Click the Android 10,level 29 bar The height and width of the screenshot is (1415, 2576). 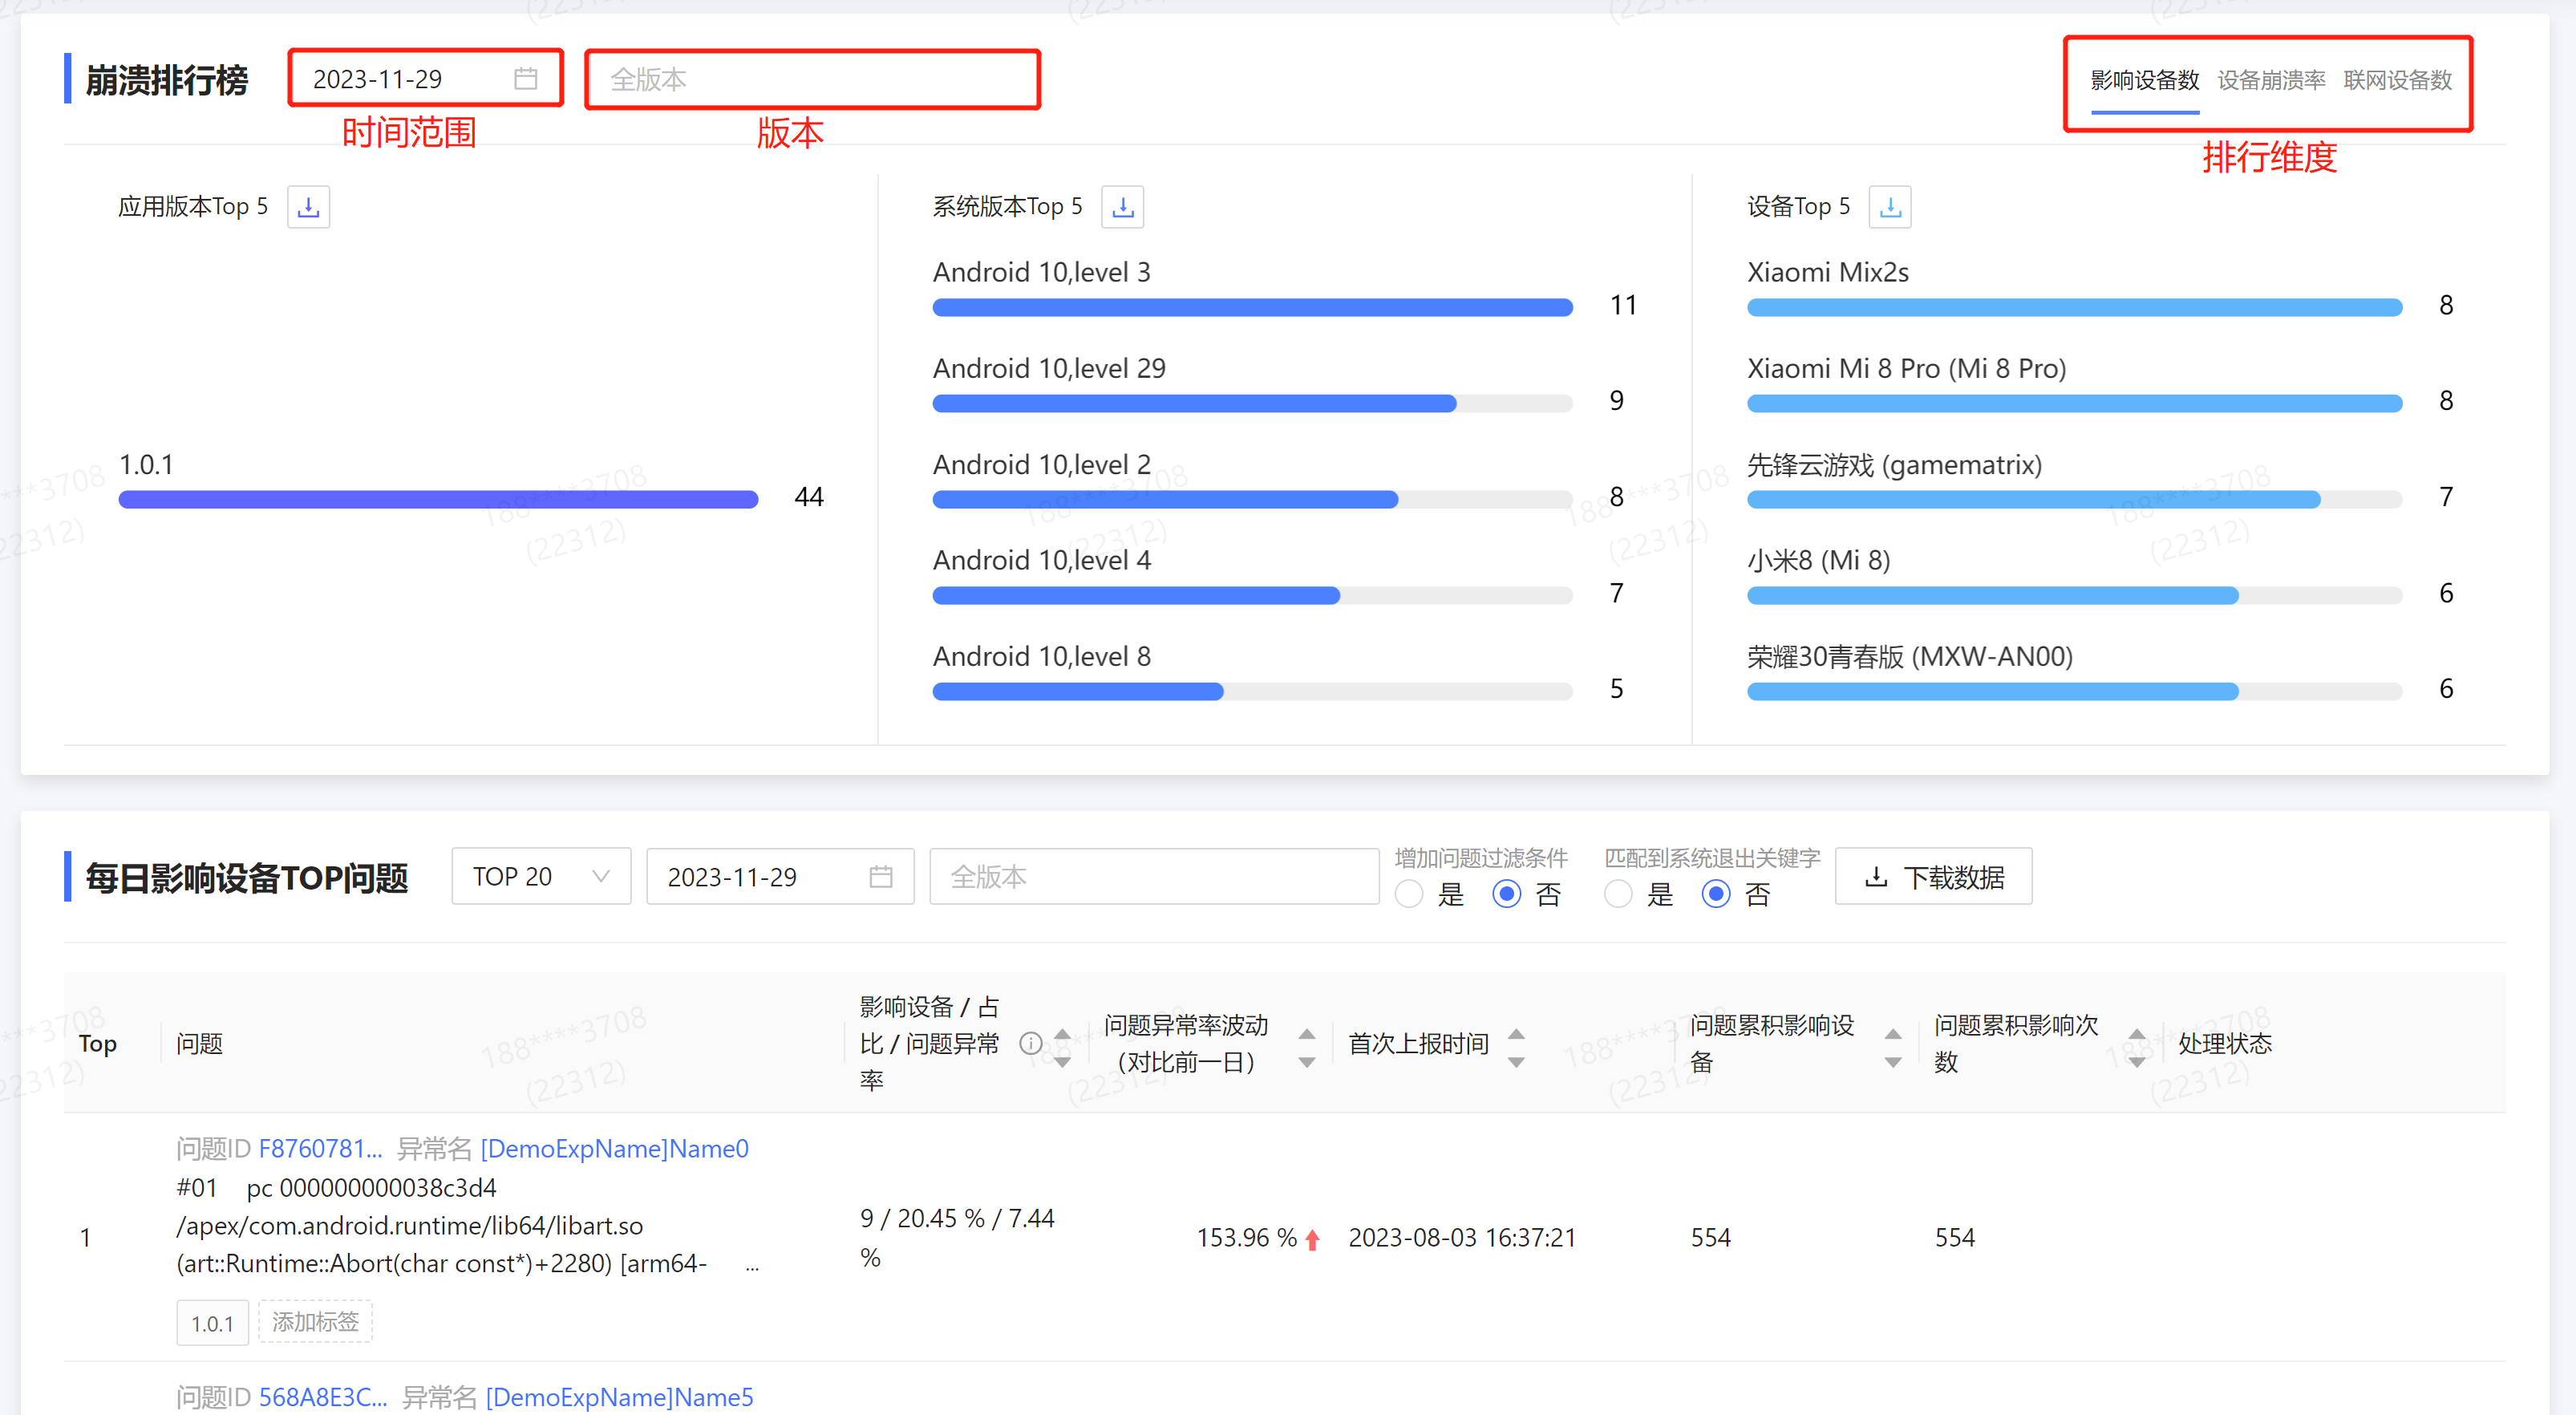tap(1252, 403)
